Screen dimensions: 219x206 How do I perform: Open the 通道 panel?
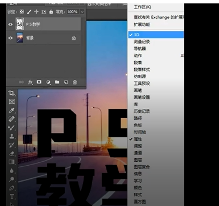(156, 153)
